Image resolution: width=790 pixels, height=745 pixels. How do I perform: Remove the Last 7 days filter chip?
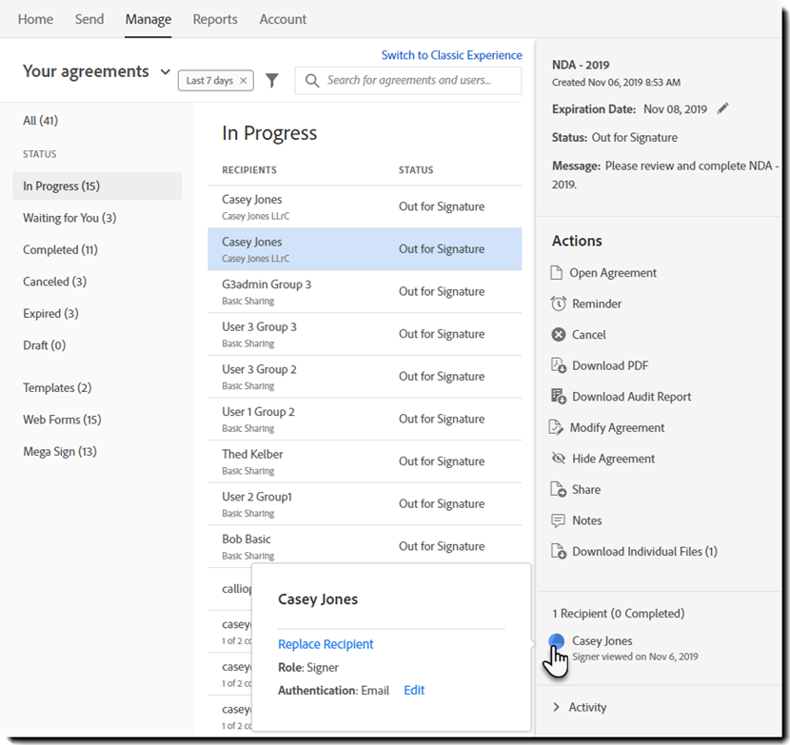point(244,81)
